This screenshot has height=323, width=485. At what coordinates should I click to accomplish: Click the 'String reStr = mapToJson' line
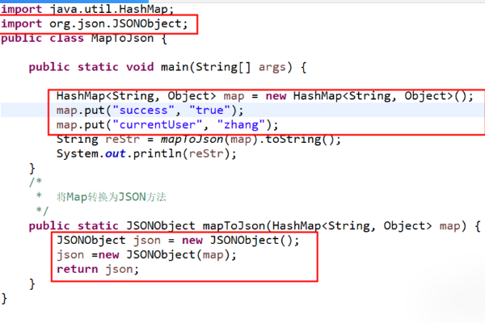[199, 140]
